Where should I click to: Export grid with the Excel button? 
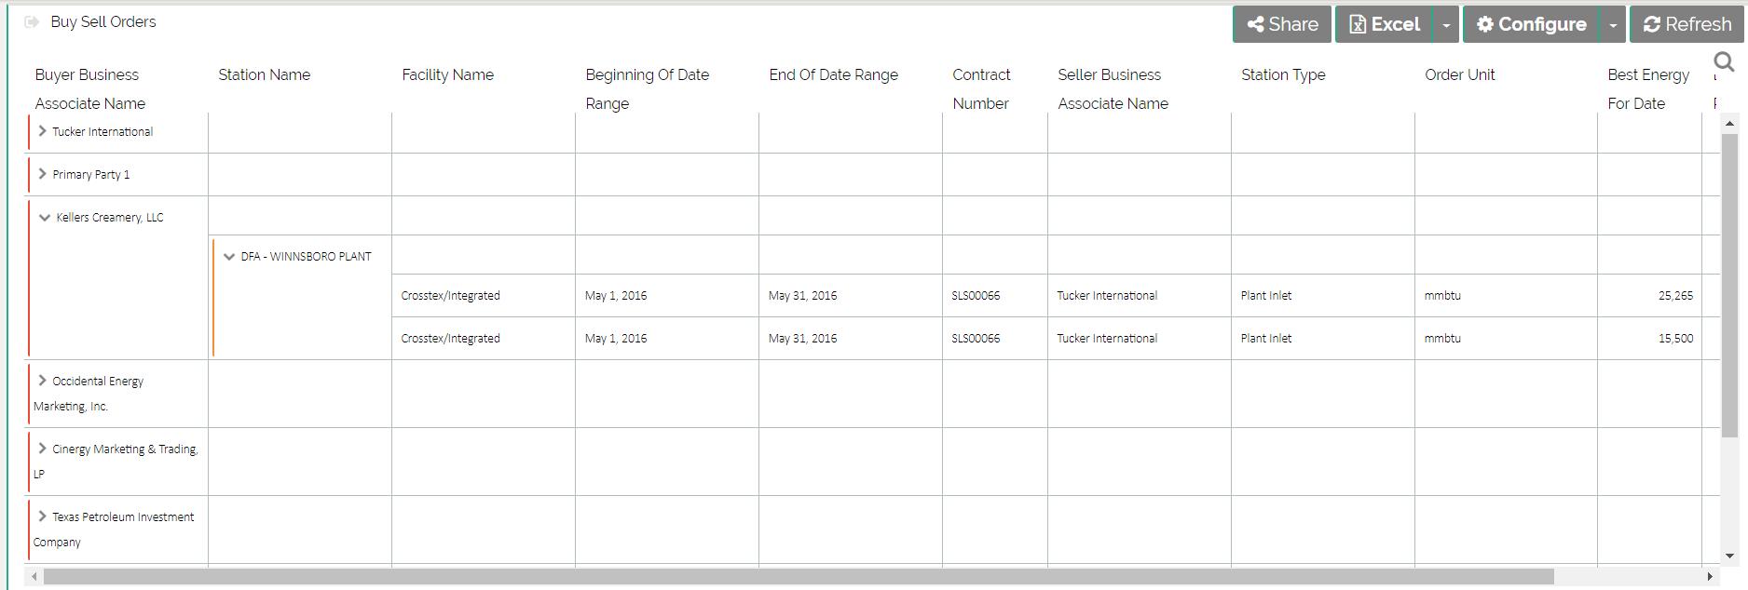(1385, 24)
